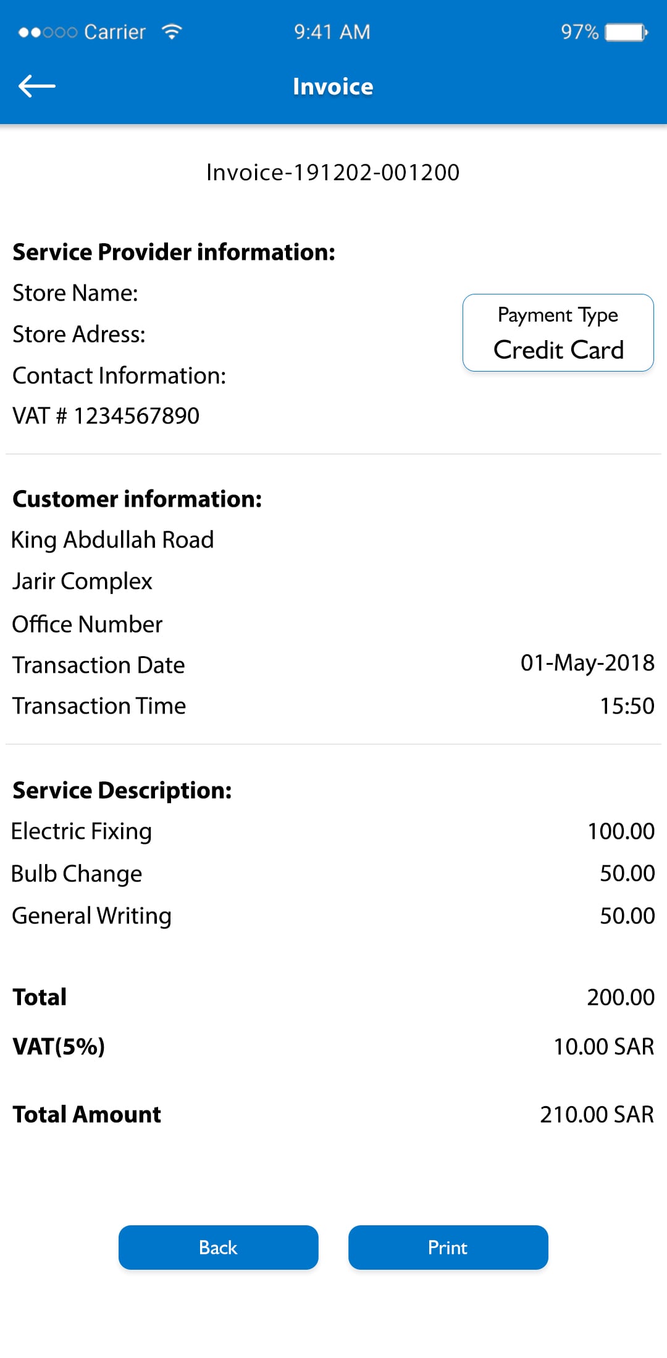Viewport: 667px width, 1358px height.
Task: Tap the transaction time 15:50
Action: click(x=627, y=706)
